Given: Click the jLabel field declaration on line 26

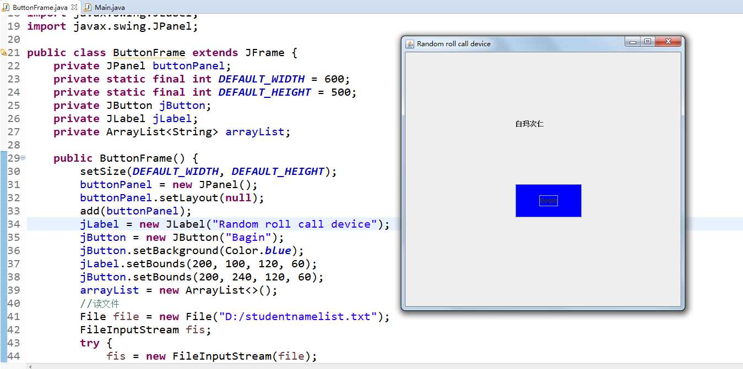Looking at the screenshot, I should 126,119.
